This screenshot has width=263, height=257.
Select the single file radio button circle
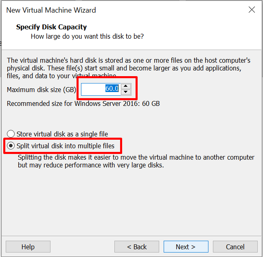pyautogui.click(x=11, y=134)
